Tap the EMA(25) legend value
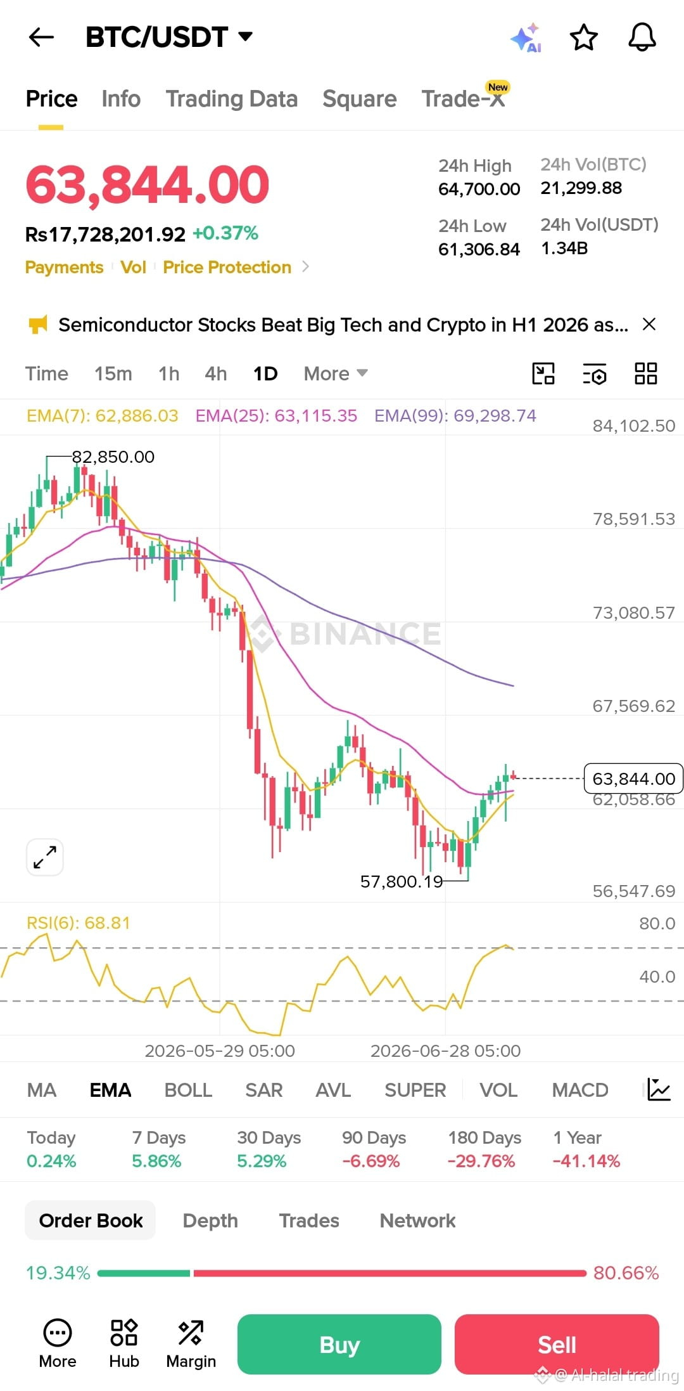684x1391 pixels. 276,416
